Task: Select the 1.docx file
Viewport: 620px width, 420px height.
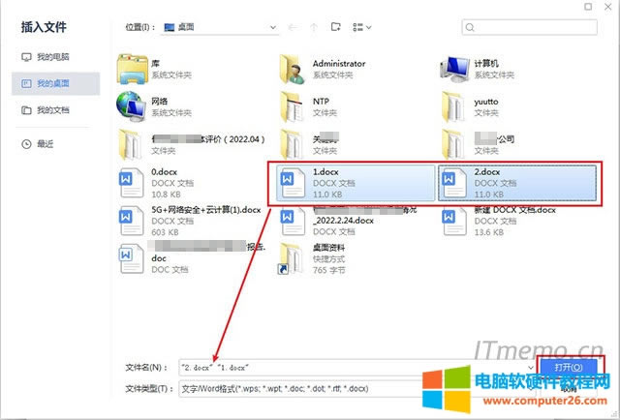Action: click(356, 183)
